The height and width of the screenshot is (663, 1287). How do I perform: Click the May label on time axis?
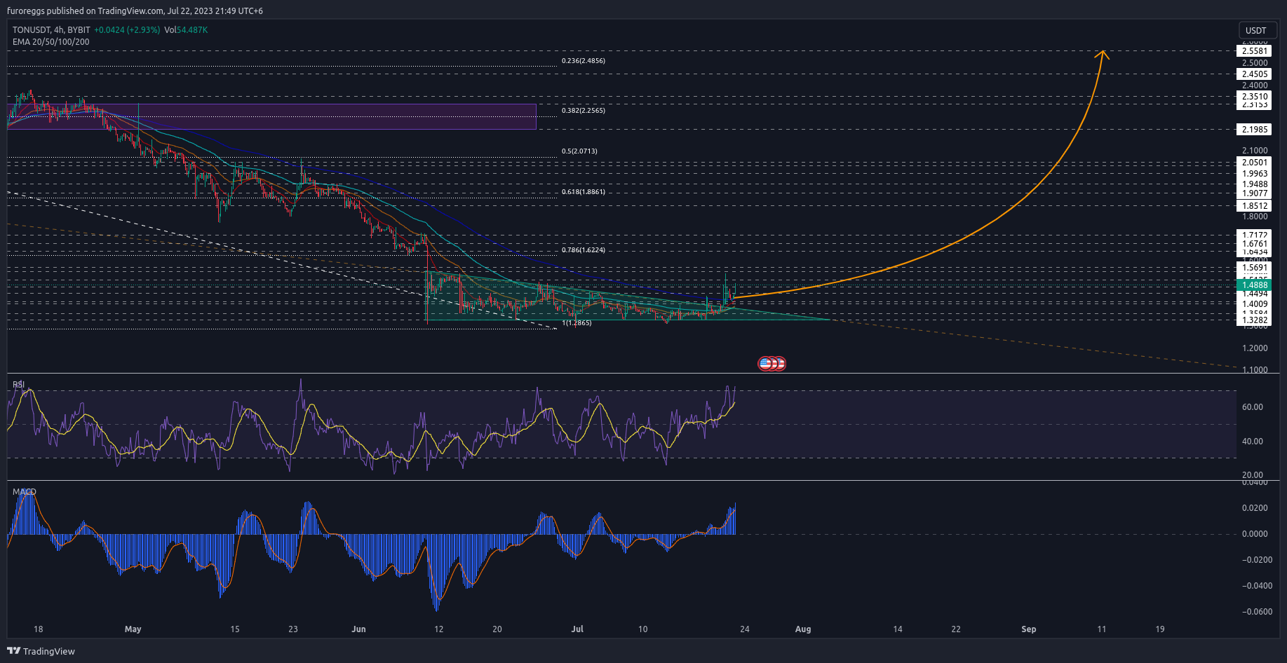133,629
